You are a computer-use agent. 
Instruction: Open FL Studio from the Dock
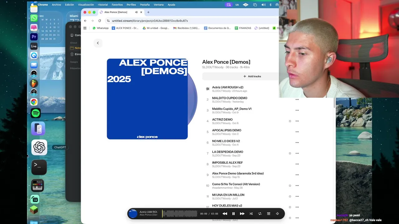(34, 83)
